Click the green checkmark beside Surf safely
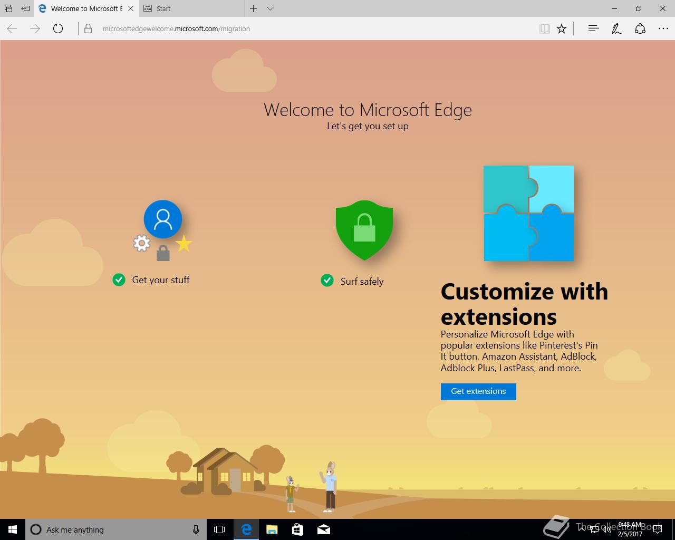 click(x=327, y=280)
